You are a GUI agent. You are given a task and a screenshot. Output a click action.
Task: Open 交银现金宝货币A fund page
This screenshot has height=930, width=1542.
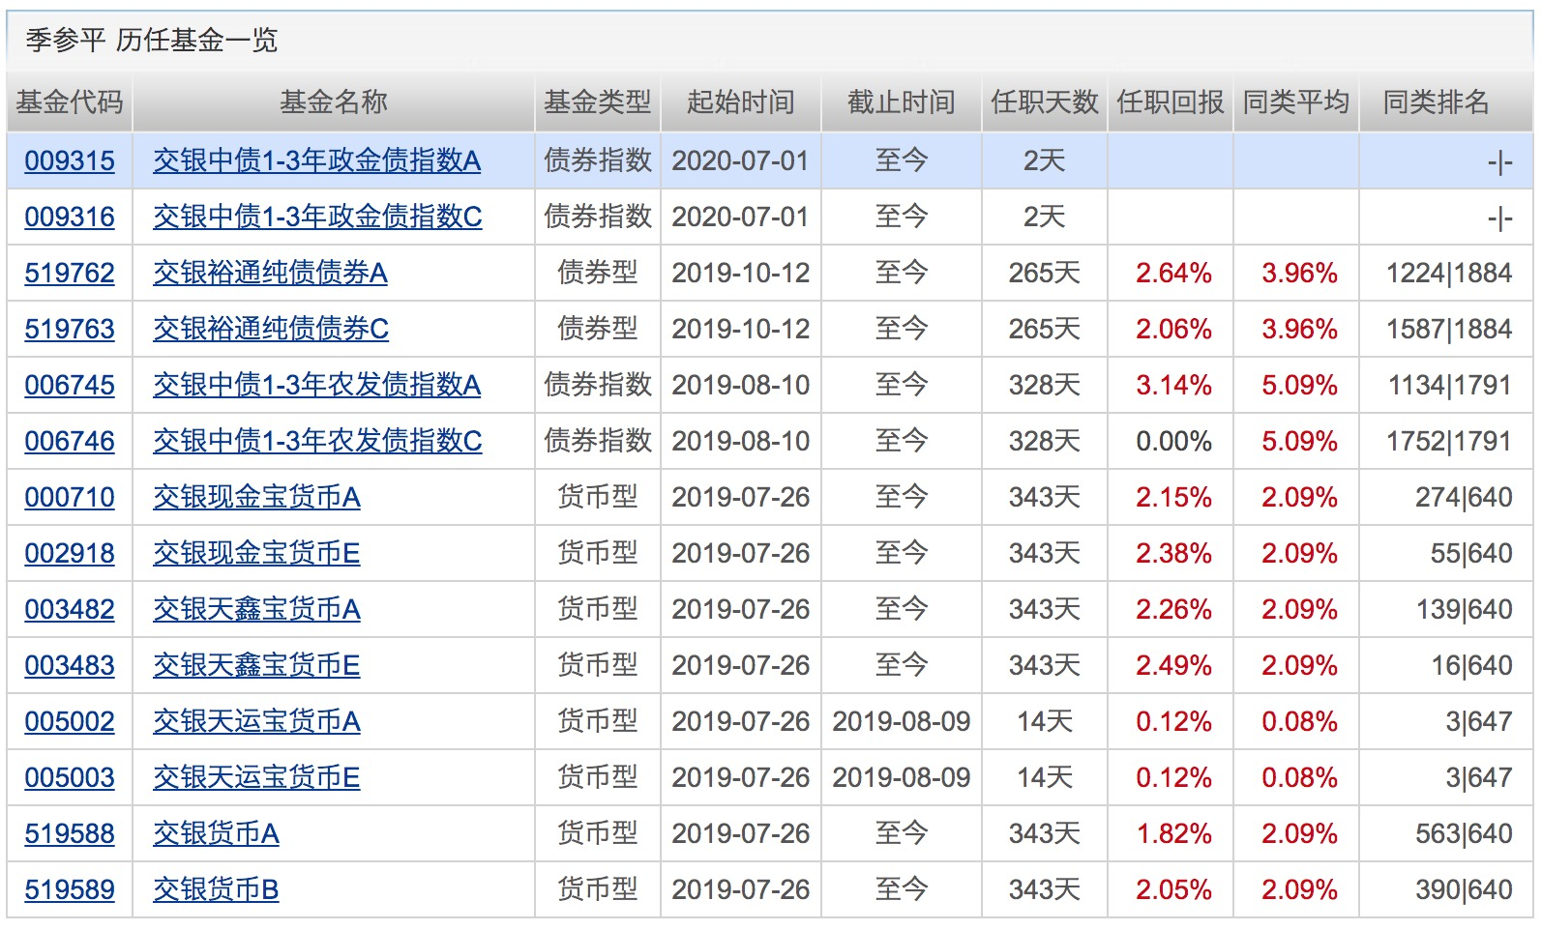256,497
